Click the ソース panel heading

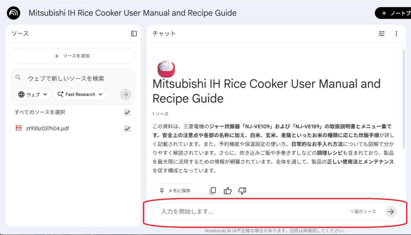(20, 34)
